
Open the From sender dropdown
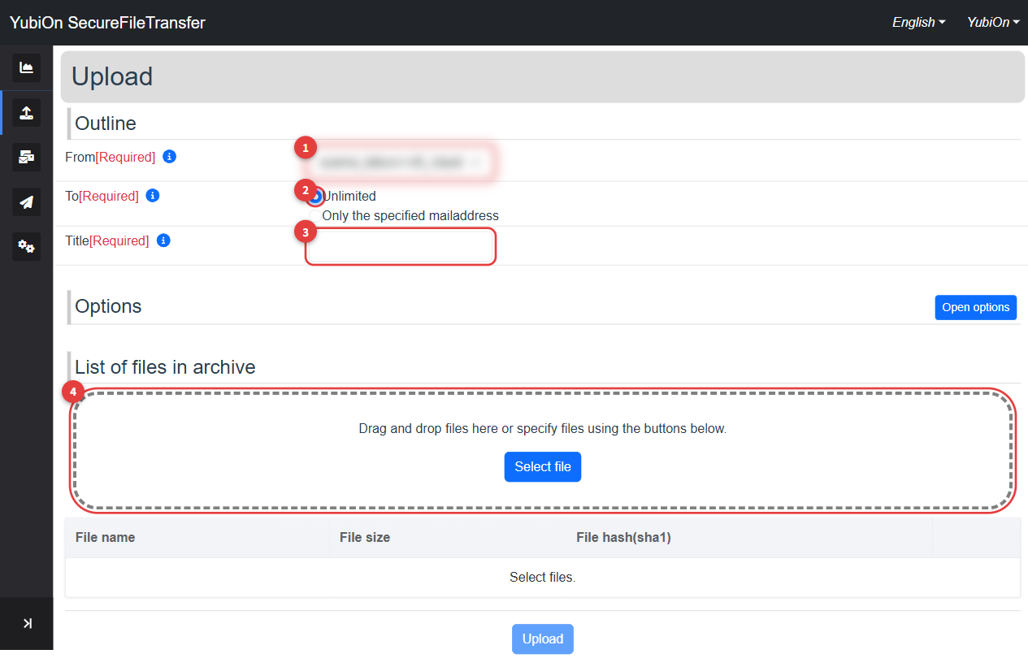point(401,162)
